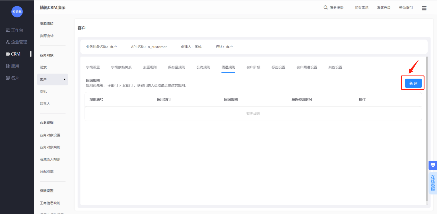Click the 描述: 客户 text
This screenshot has width=437, height=214.
click(x=224, y=47)
